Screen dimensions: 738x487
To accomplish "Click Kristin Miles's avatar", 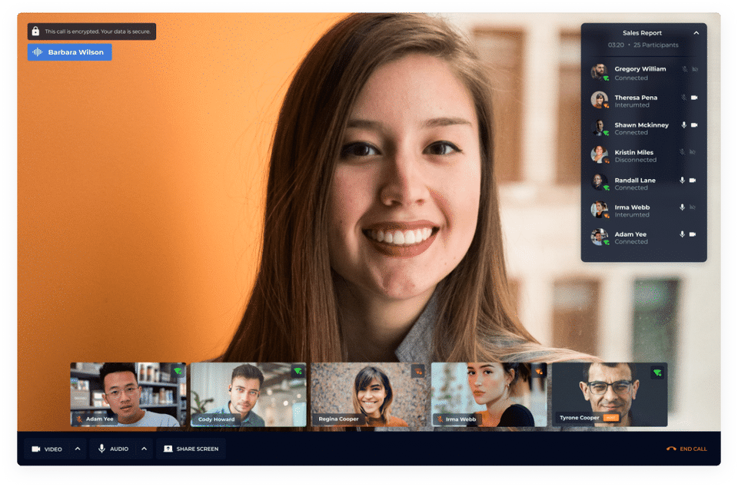I will [x=600, y=154].
